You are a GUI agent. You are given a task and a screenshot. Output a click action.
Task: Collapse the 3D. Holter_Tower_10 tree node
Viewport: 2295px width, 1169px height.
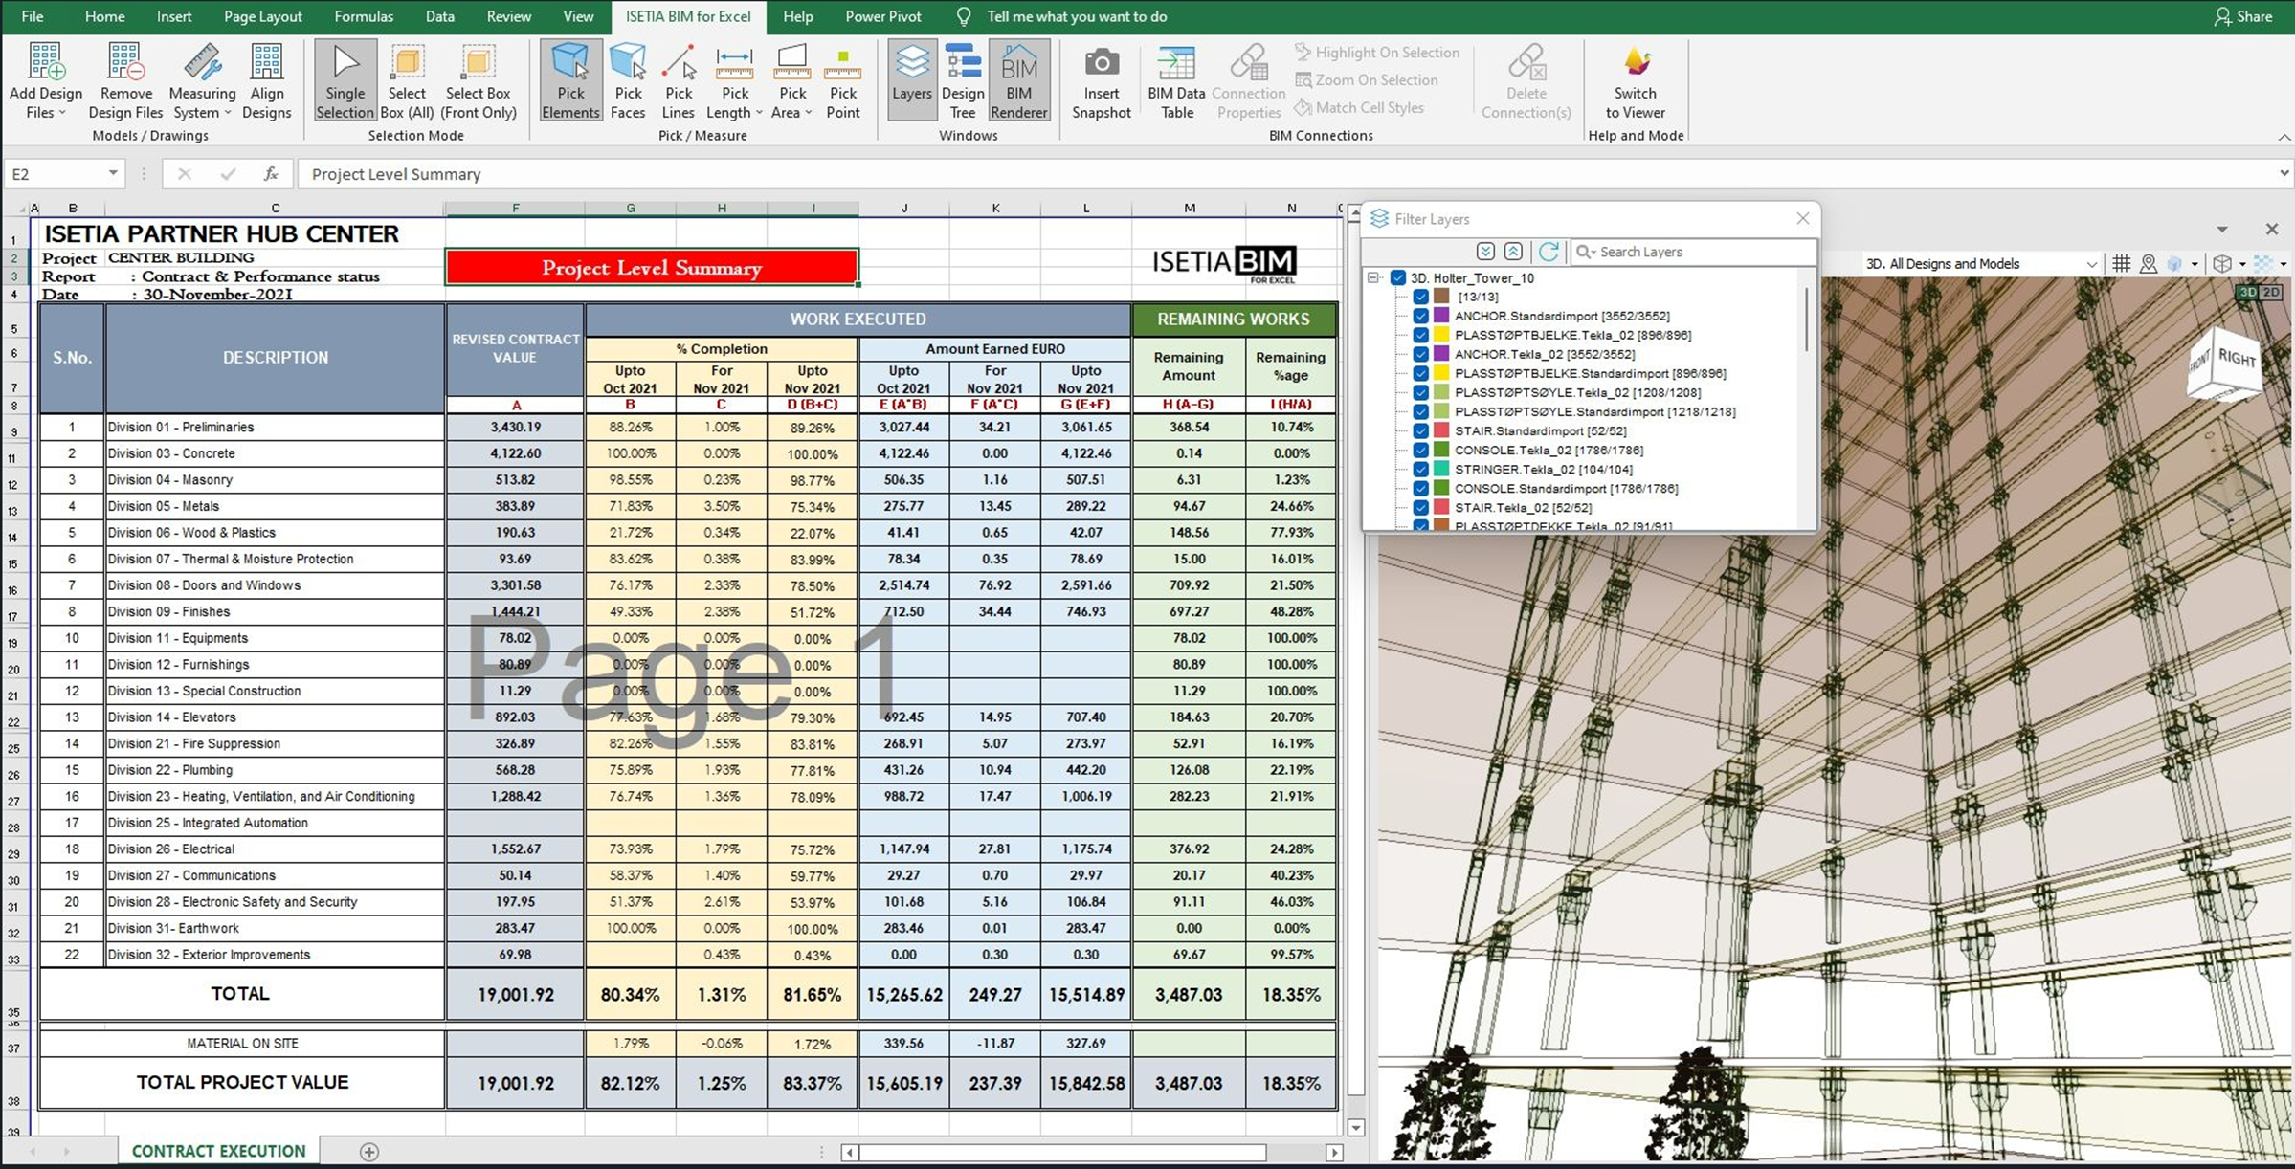(x=1373, y=278)
